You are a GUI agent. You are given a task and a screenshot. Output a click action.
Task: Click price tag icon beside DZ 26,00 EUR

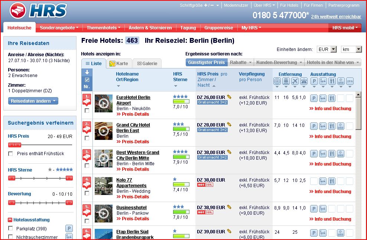tap(229, 97)
